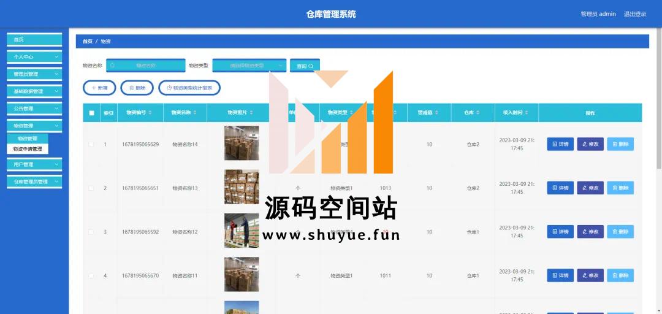The height and width of the screenshot is (314, 662).
Task: Click the 操作 column header
Action: pos(590,113)
